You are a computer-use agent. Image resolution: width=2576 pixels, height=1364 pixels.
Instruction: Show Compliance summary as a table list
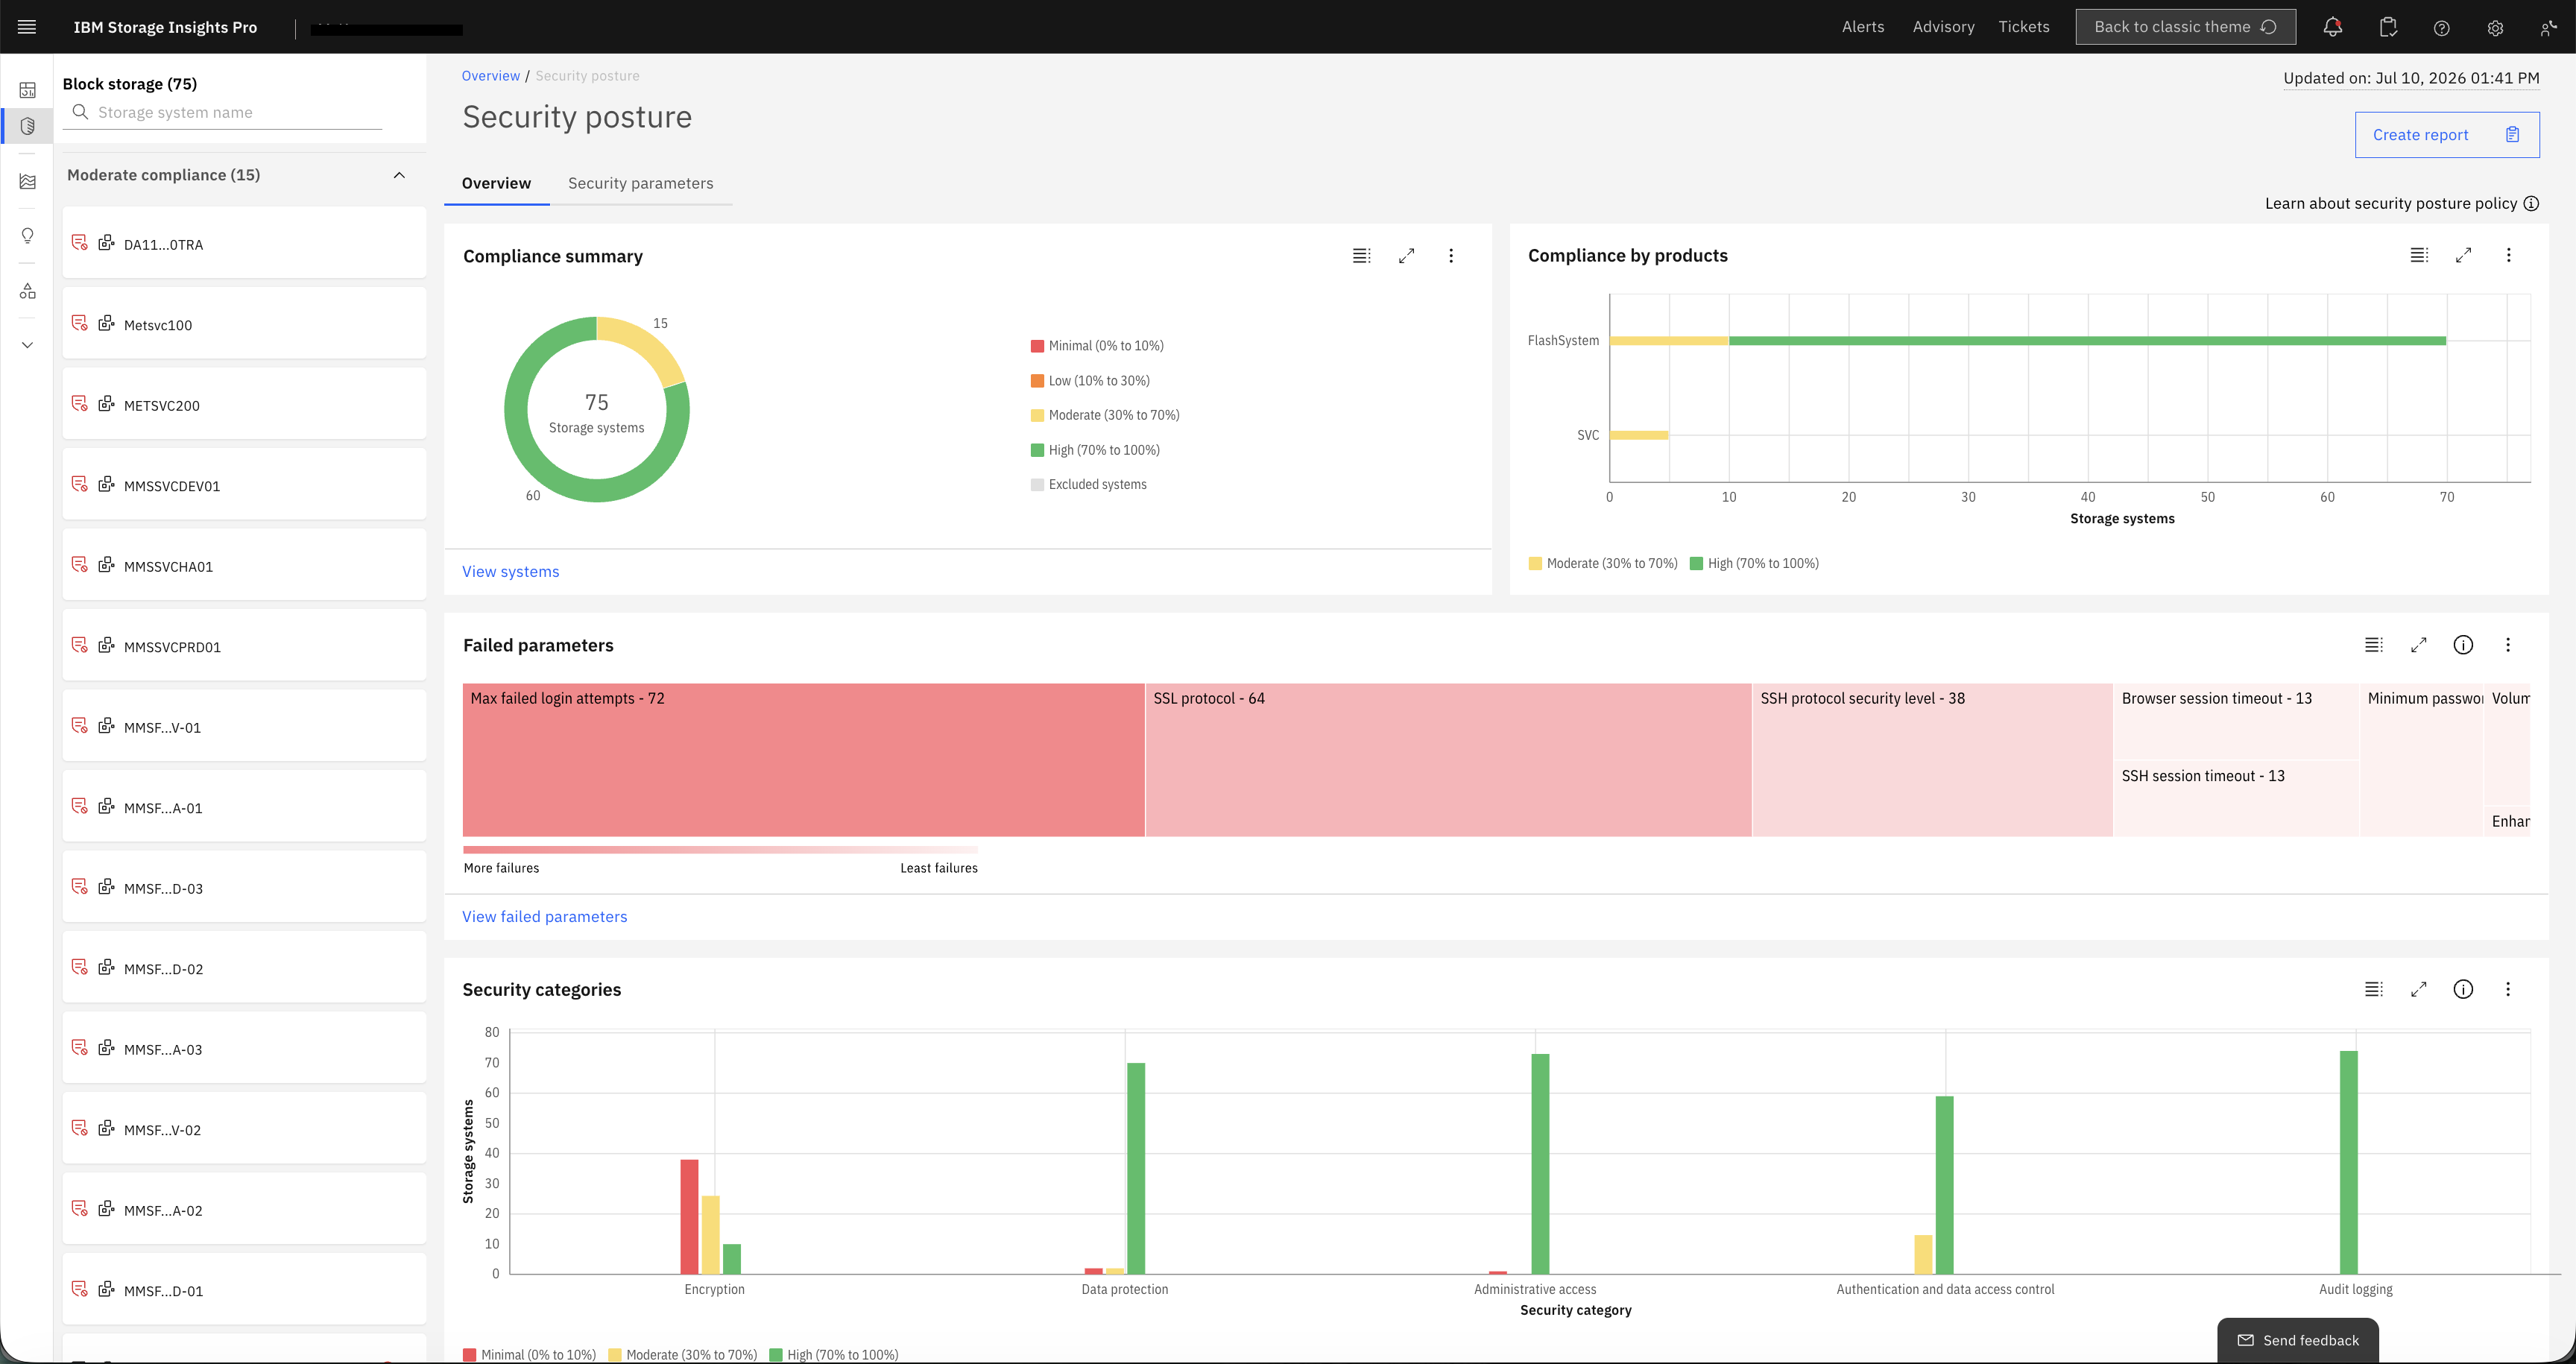(1361, 256)
